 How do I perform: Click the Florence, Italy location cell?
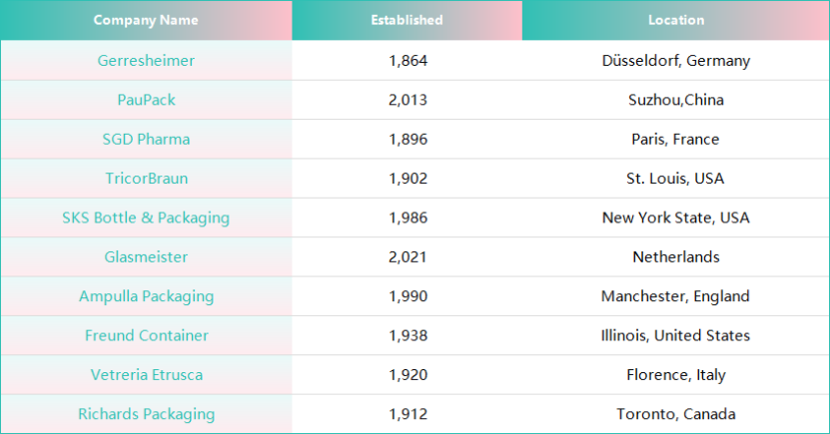(x=676, y=375)
